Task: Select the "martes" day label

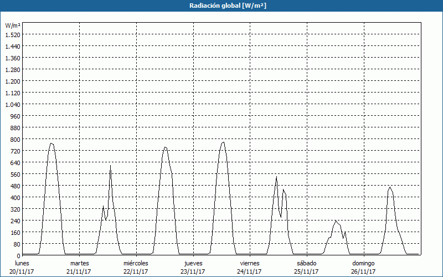Action: (x=79, y=263)
